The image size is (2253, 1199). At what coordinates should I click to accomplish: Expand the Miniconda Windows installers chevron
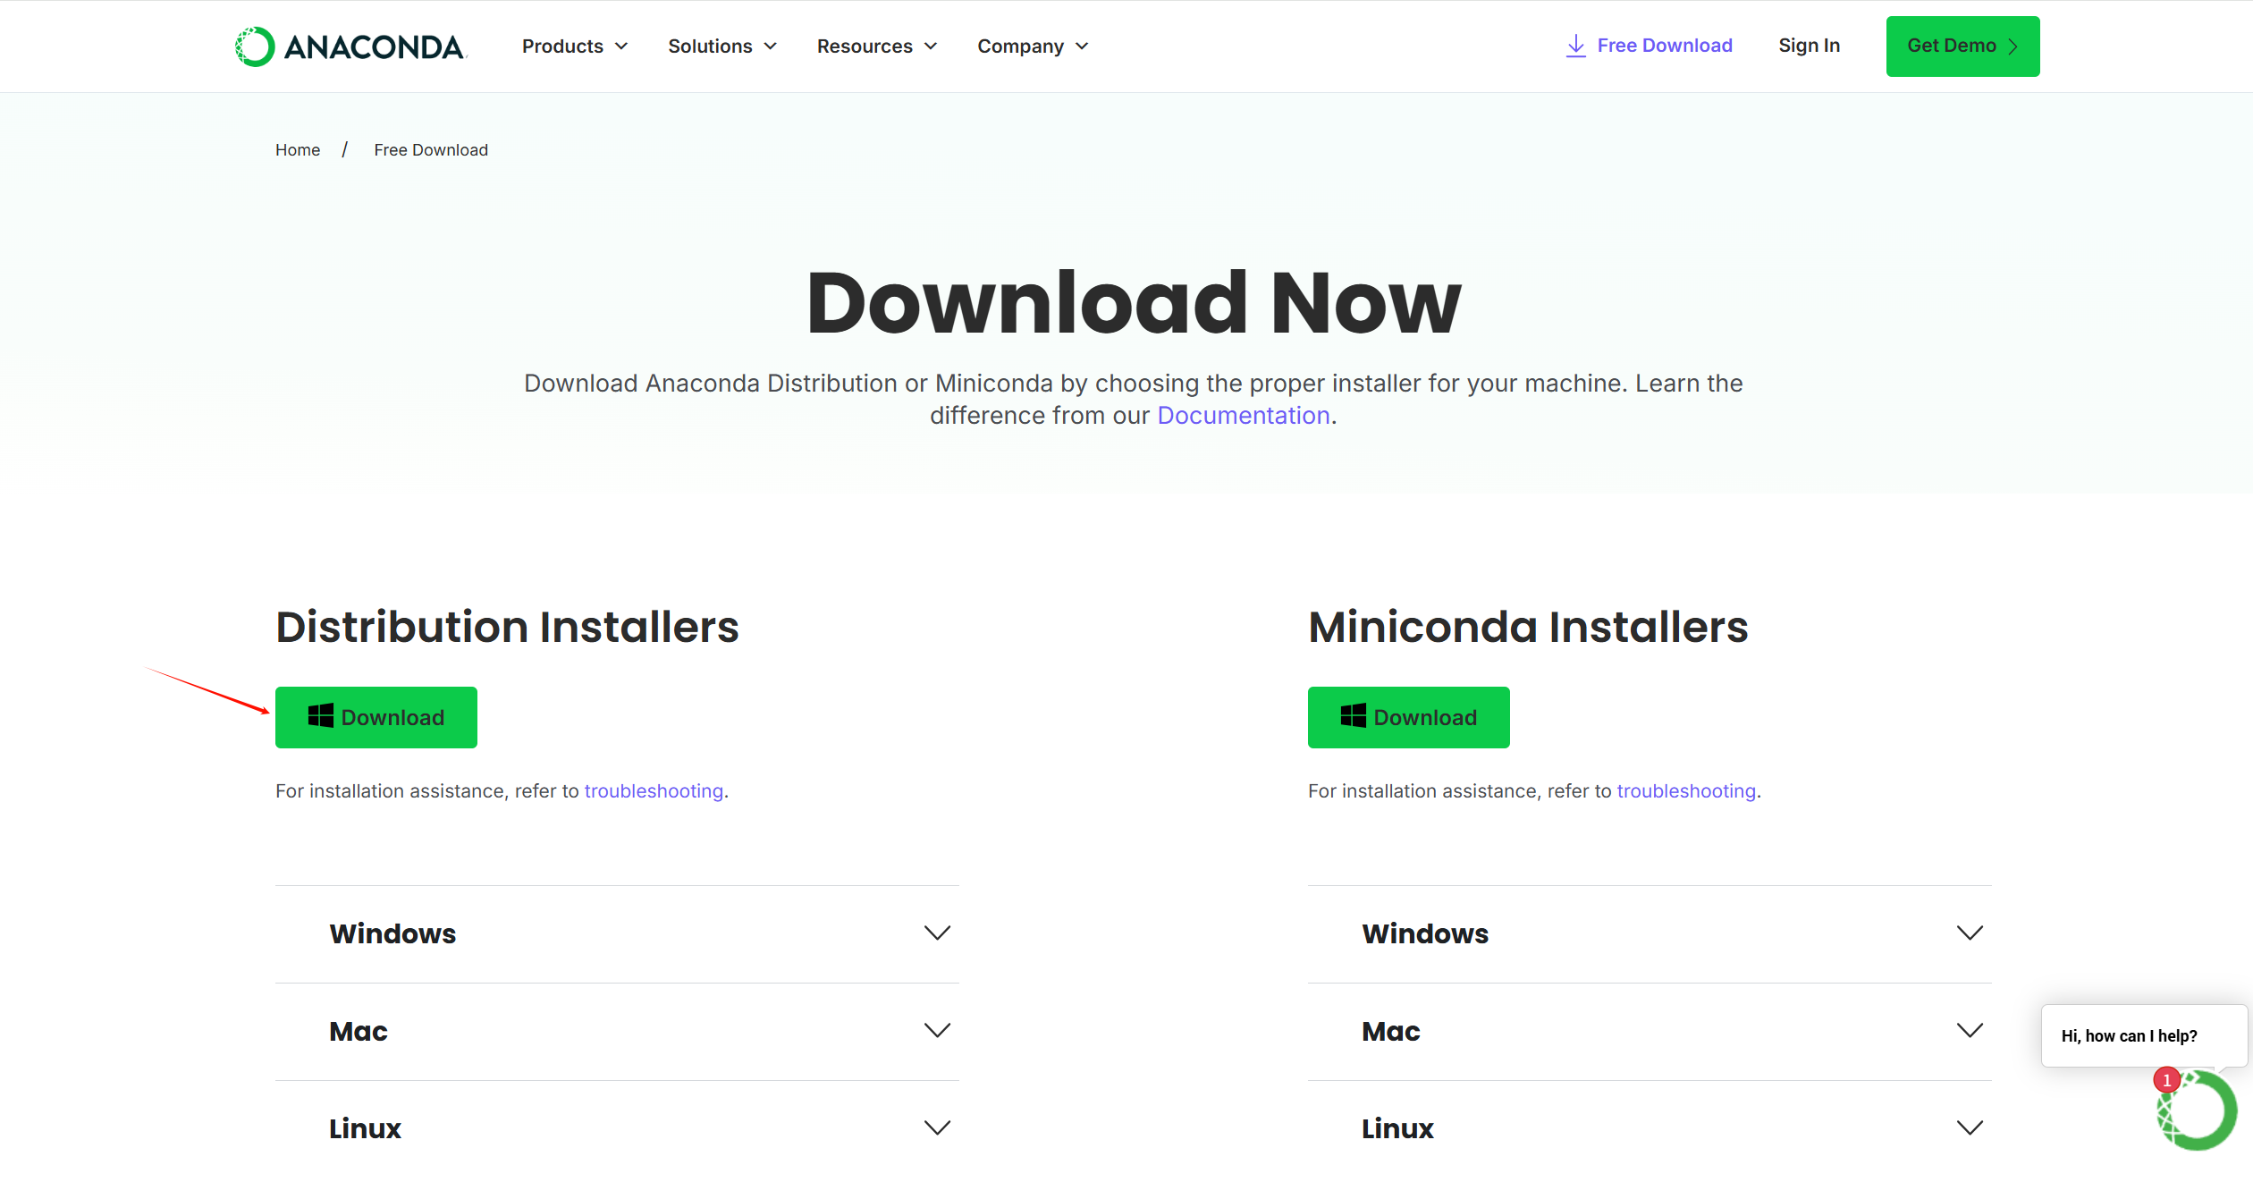[x=1970, y=933]
